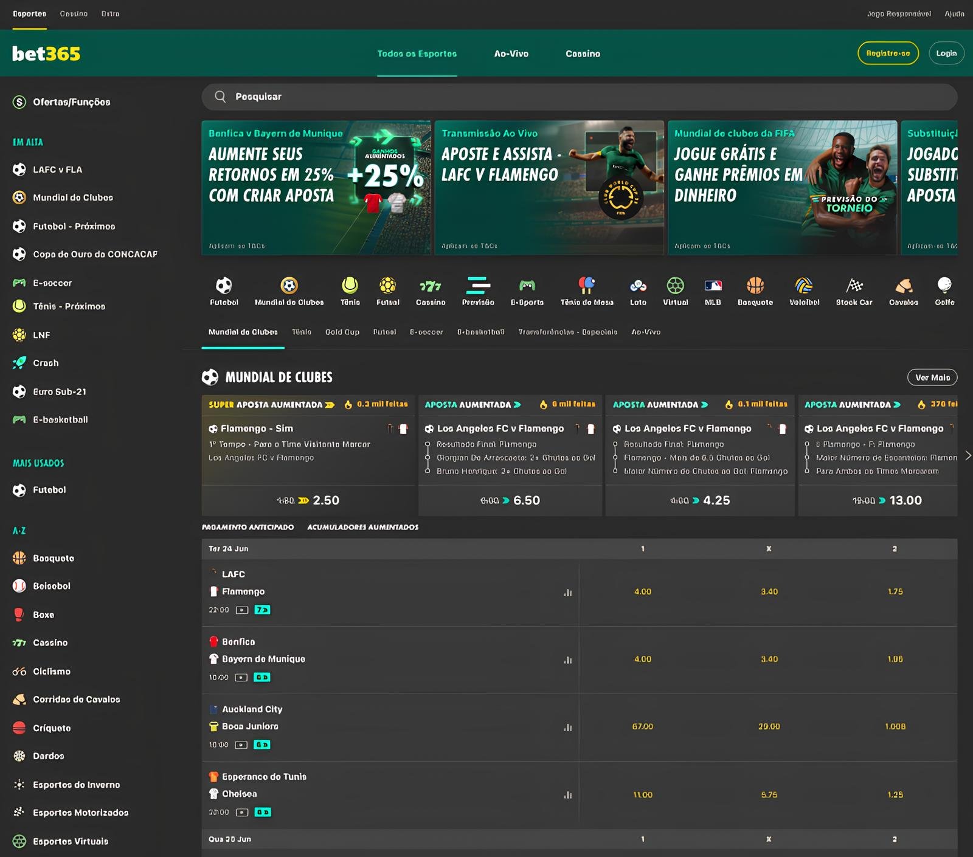Image resolution: width=973 pixels, height=857 pixels.
Task: Open the Aposte e Assista LAFC v Flamengo banner
Action: [x=549, y=187]
